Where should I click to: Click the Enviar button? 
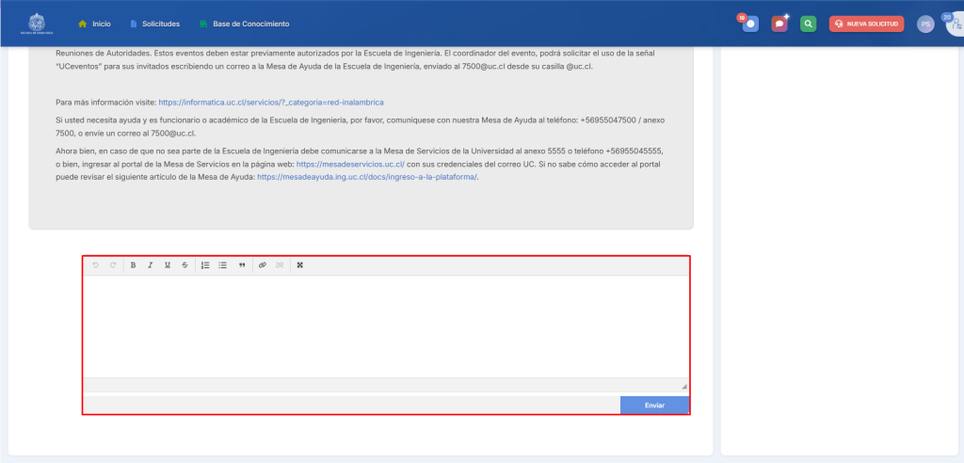[x=654, y=405]
